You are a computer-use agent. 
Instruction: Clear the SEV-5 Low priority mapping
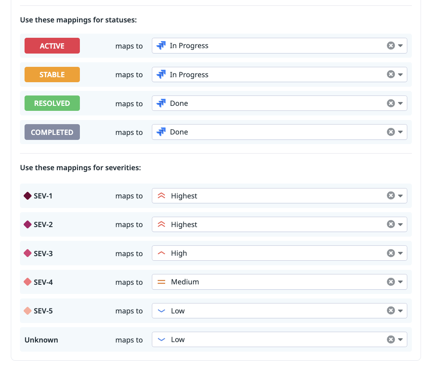391,311
